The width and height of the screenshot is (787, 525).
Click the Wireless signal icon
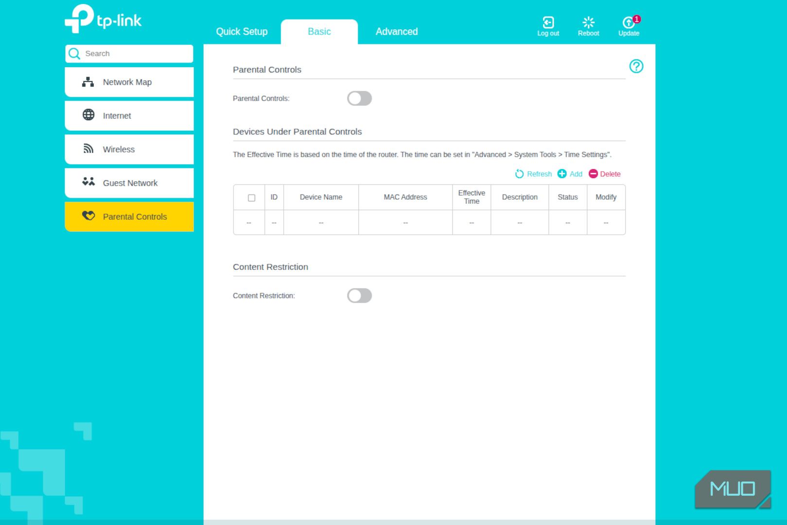(88, 148)
